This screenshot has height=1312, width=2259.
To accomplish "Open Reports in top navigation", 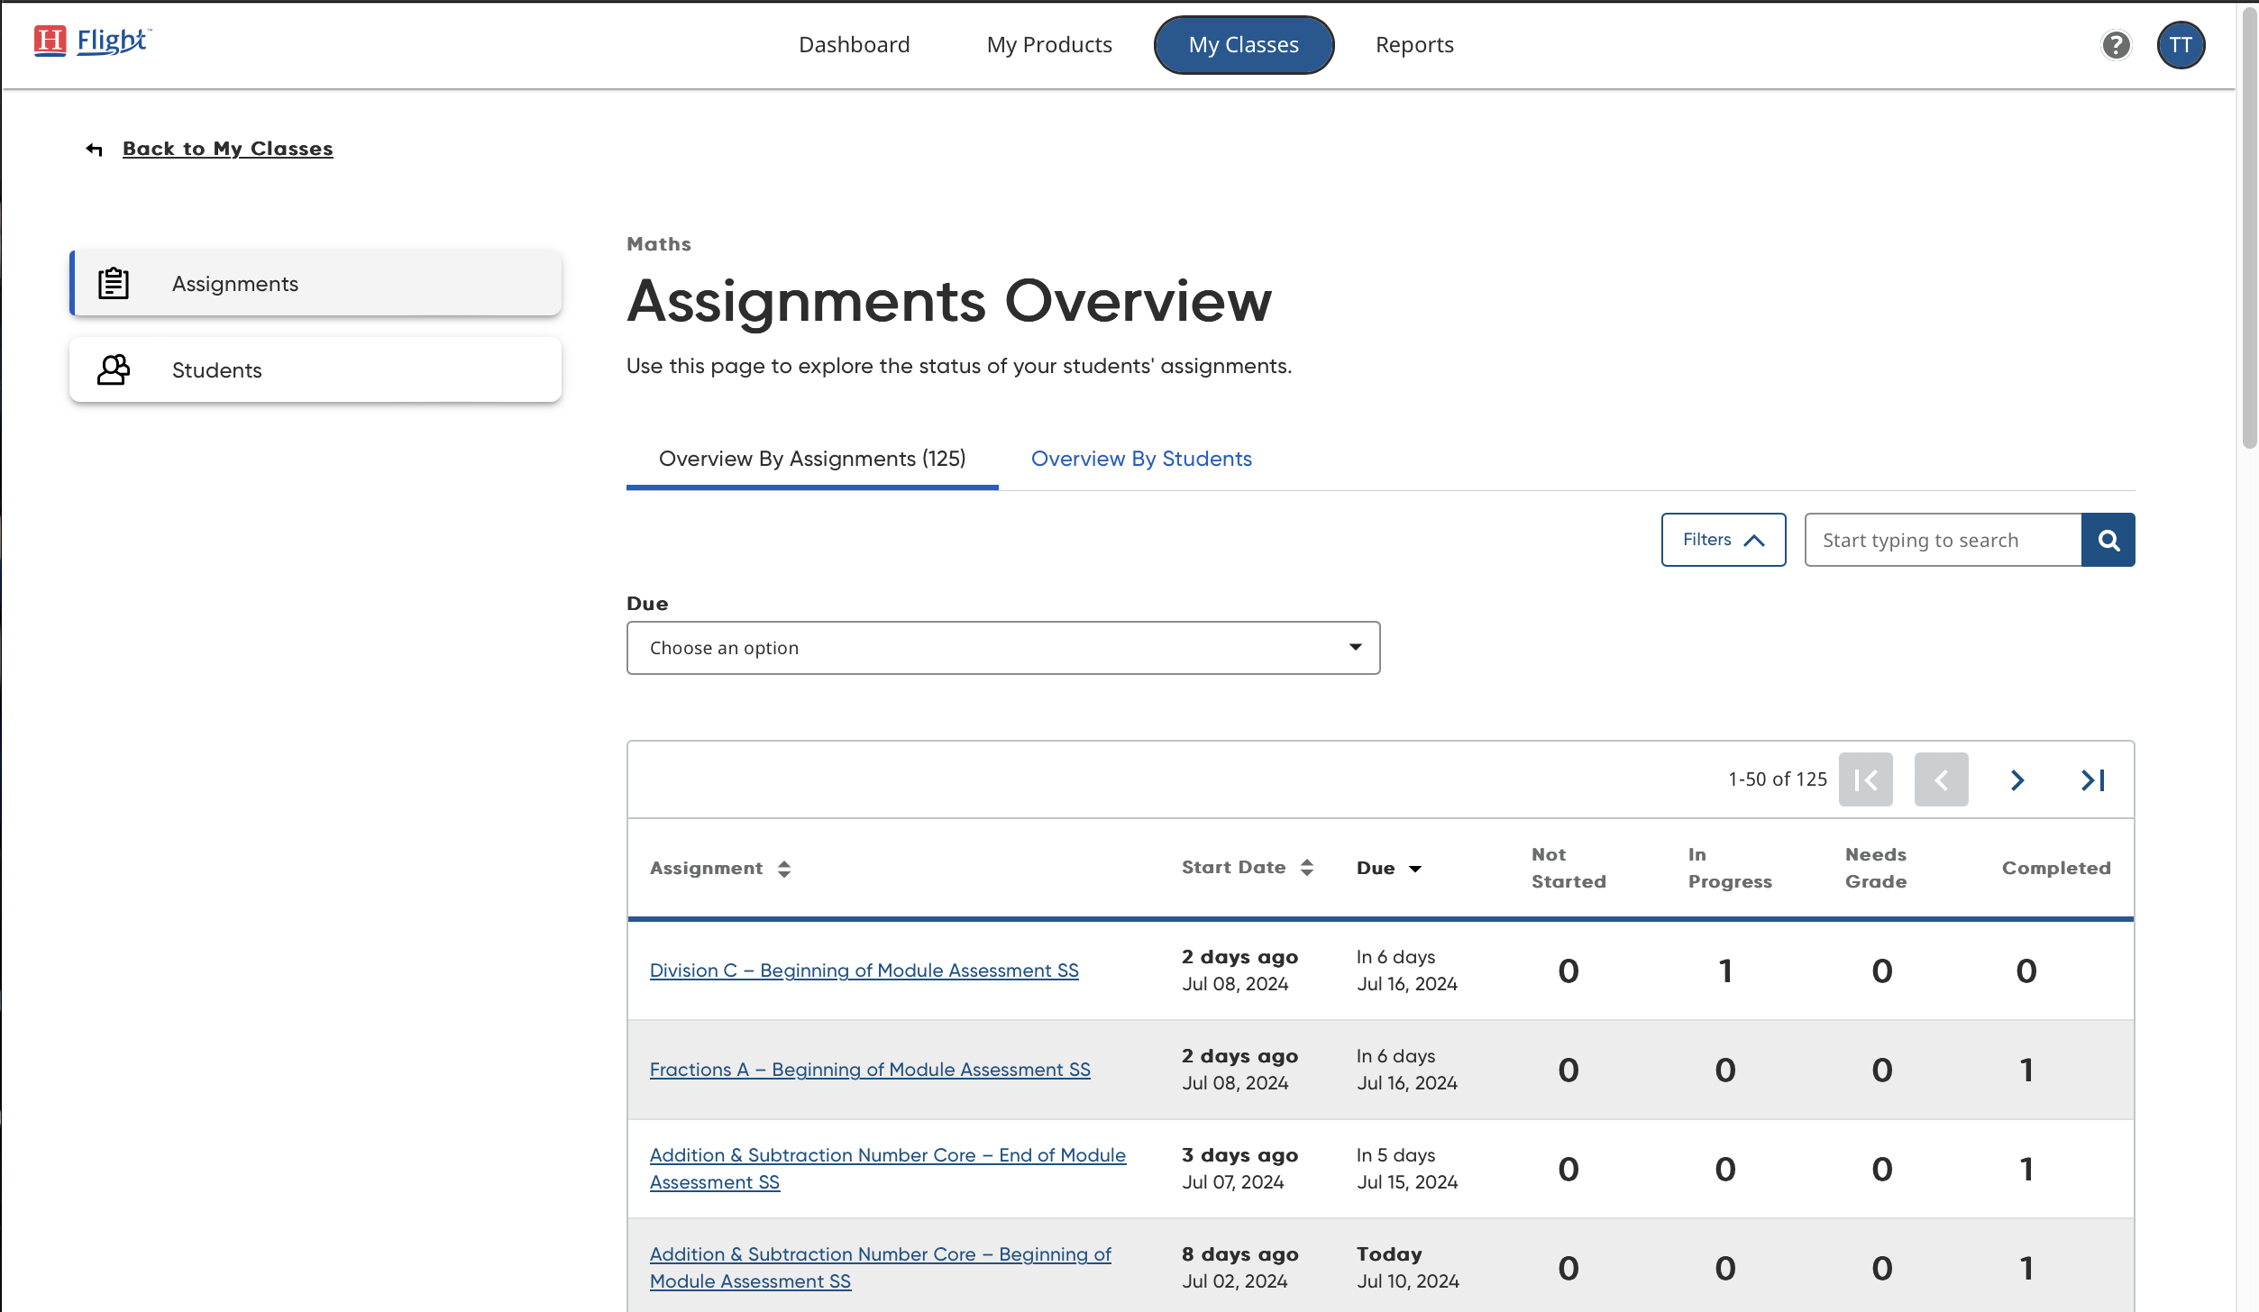I will [x=1413, y=45].
